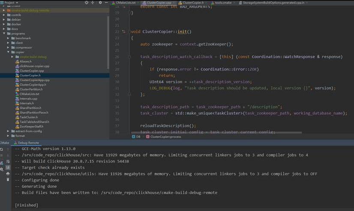
Task: Toggle soft-wrap in CMake console
Action: point(8,161)
